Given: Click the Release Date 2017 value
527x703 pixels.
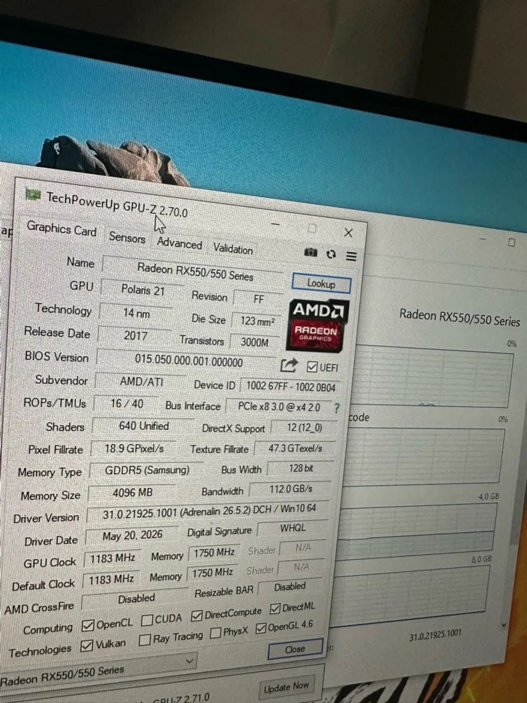Looking at the screenshot, I should click(x=135, y=335).
